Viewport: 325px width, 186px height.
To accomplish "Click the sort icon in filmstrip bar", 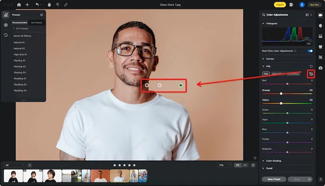I will (x=30, y=165).
